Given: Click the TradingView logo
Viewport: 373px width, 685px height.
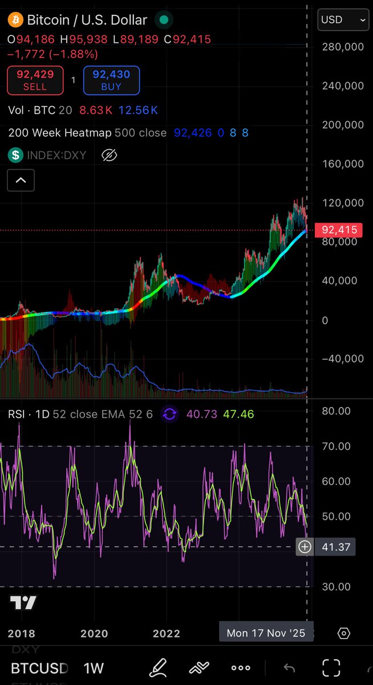Looking at the screenshot, I should pos(23,603).
